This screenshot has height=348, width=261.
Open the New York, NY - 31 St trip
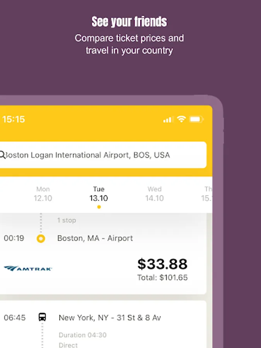(110, 317)
